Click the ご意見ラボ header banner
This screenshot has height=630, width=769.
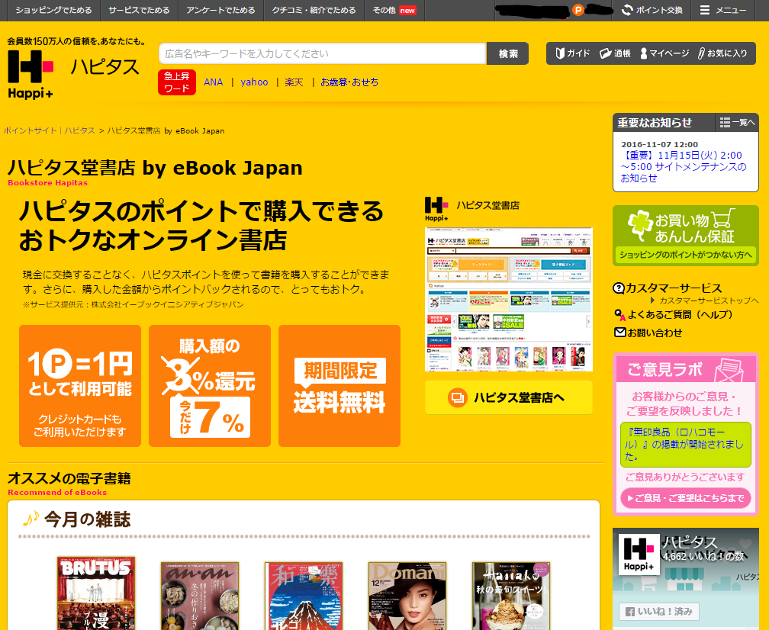pos(685,369)
